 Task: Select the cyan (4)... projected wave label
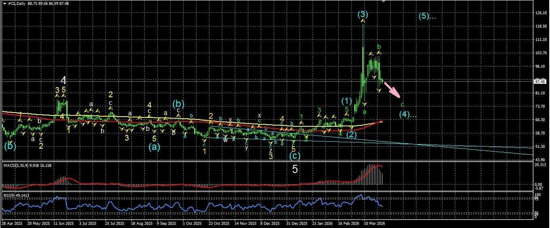[408, 115]
